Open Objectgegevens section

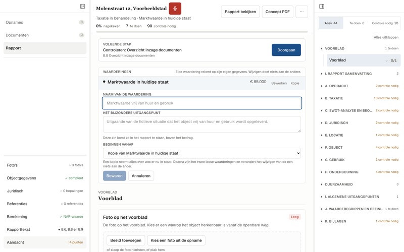45,178
